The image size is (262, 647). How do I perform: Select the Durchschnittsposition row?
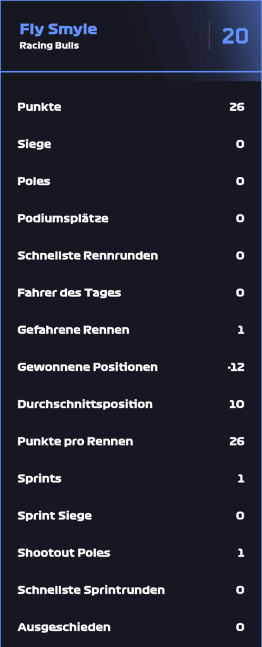coord(131,404)
